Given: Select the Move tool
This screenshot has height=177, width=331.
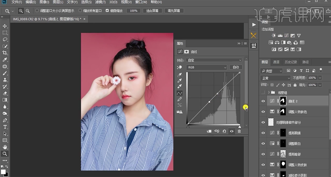Looking at the screenshot, I should coord(5,26).
